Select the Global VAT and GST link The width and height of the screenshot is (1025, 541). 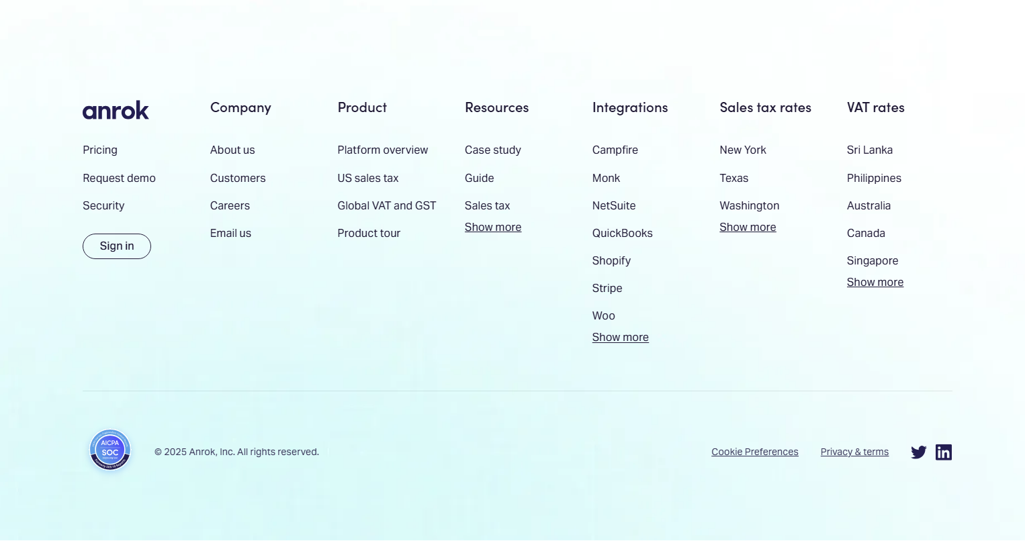point(387,205)
